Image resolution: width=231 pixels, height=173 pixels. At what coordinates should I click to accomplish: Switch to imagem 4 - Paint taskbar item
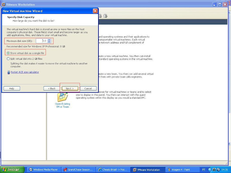point(182,170)
